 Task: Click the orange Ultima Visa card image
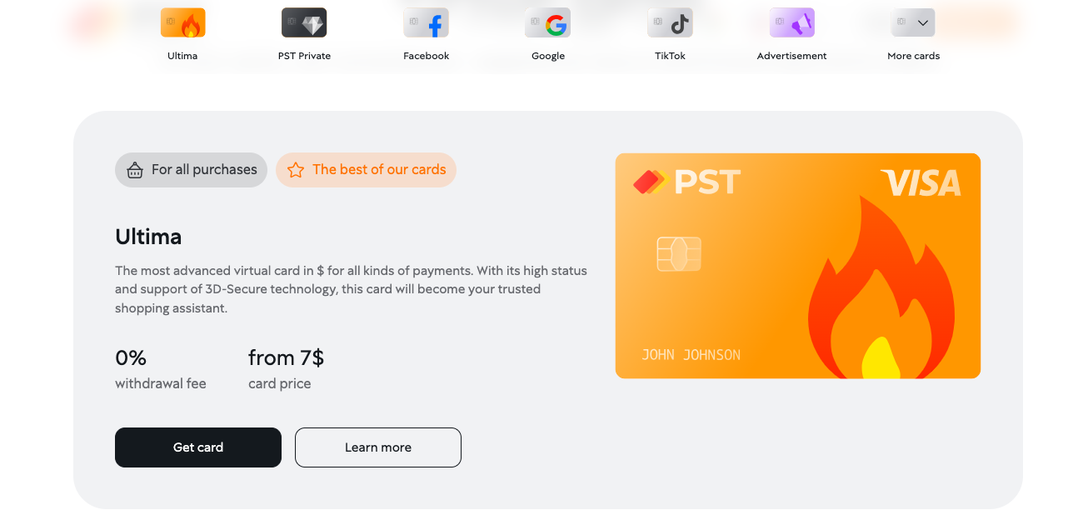[x=798, y=266]
